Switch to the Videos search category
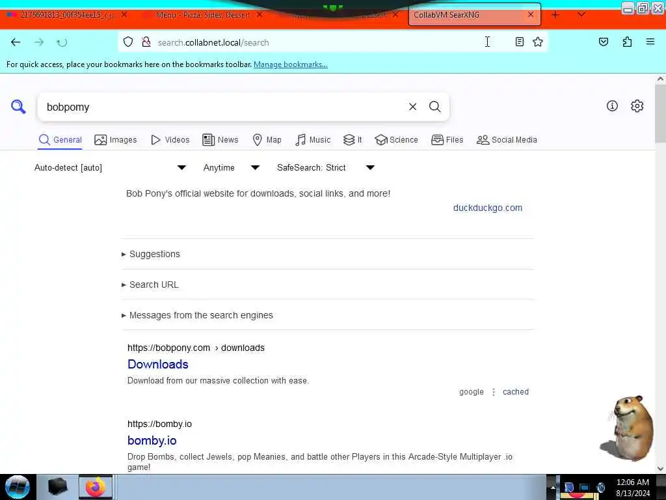The image size is (666, 500). tap(170, 140)
